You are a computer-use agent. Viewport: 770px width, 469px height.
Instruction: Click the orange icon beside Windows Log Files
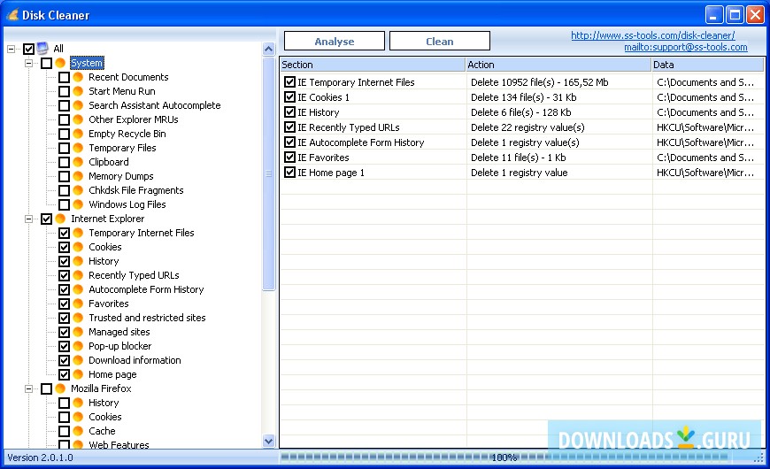[78, 204]
